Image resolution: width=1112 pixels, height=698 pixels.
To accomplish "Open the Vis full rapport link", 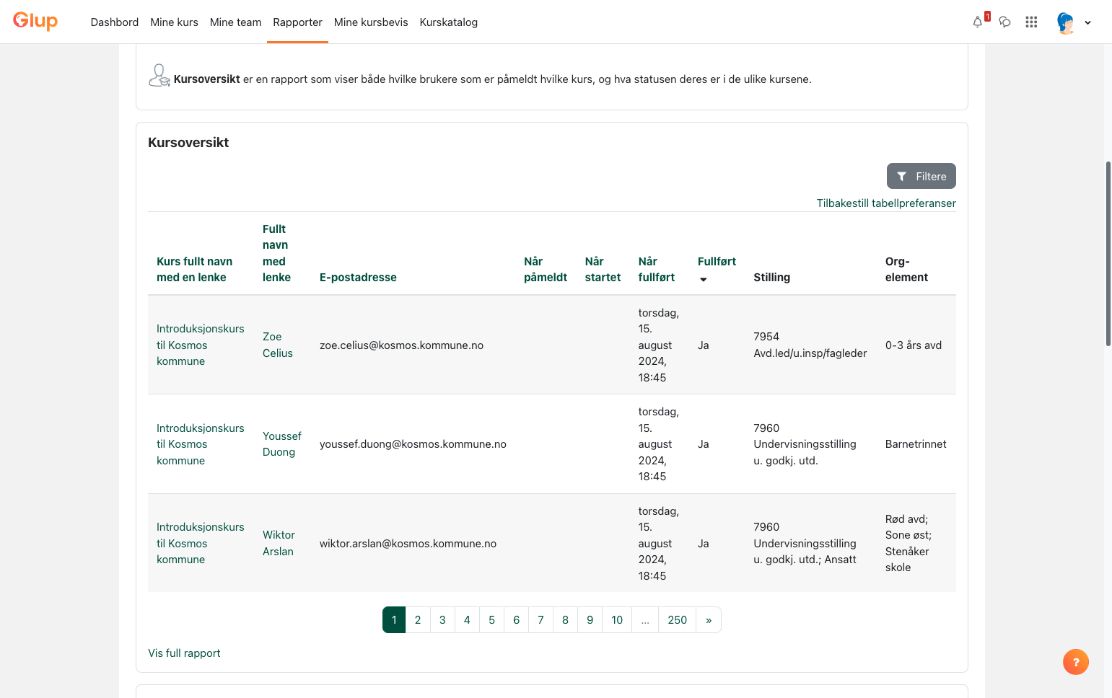I will 184,653.
